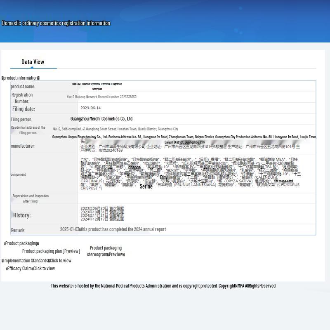This screenshot has width=330, height=330.
Task: Click the National Medical Products Administration footer
Action: [x=163, y=286]
